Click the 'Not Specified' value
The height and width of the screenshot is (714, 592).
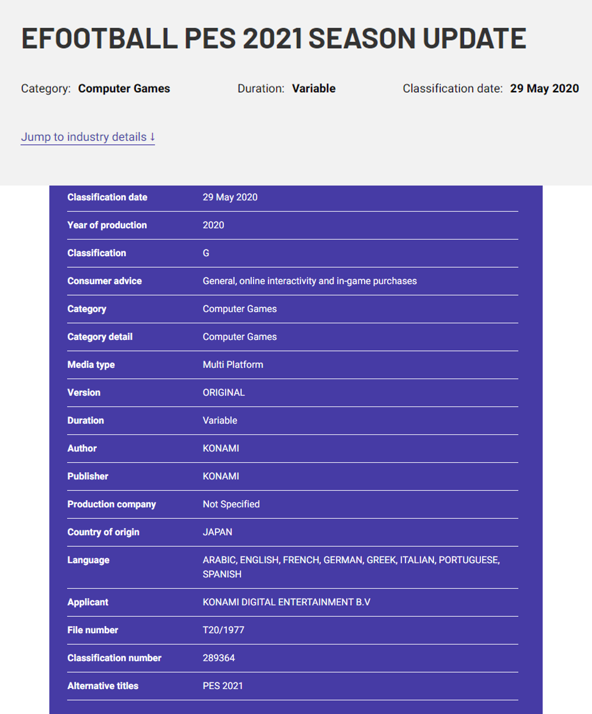(231, 504)
